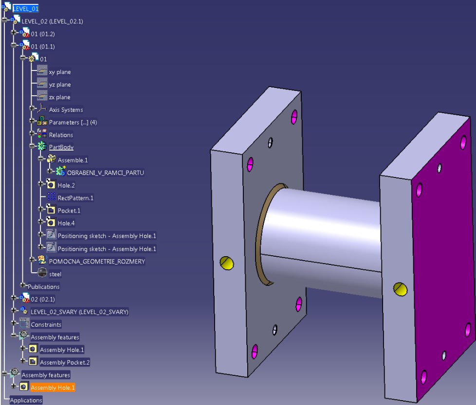Screen dimensions: 476x405
Task: Click the POMOCNA_GEOMETRIE_ROZMERY geometrical set icon
Action: click(x=42, y=260)
